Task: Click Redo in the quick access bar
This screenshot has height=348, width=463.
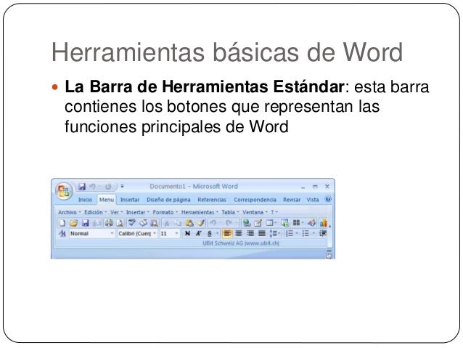Action: 108,187
